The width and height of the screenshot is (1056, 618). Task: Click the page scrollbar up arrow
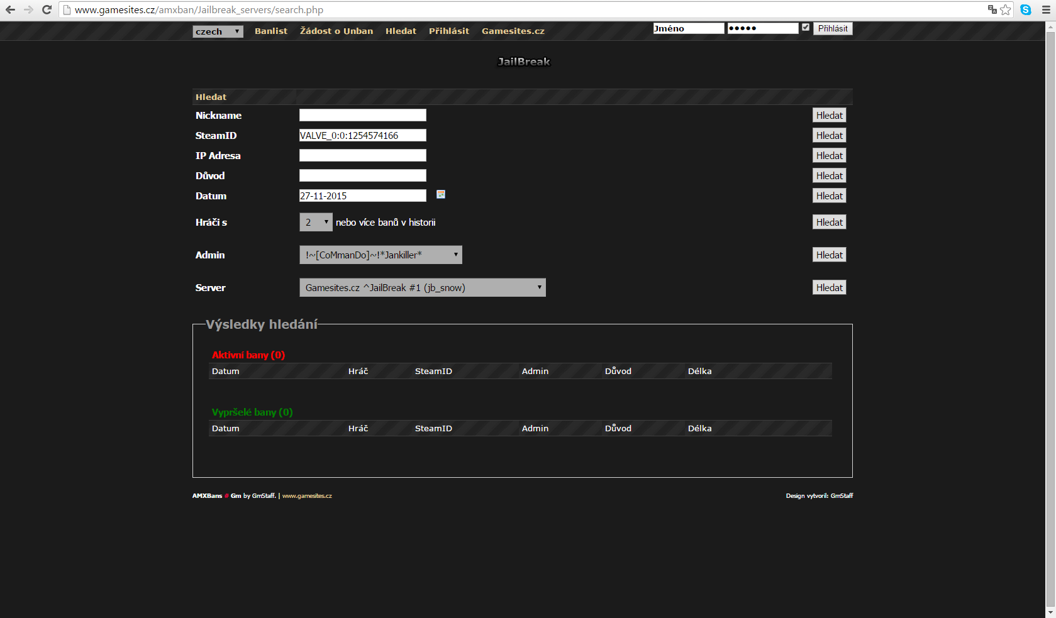point(1050,26)
